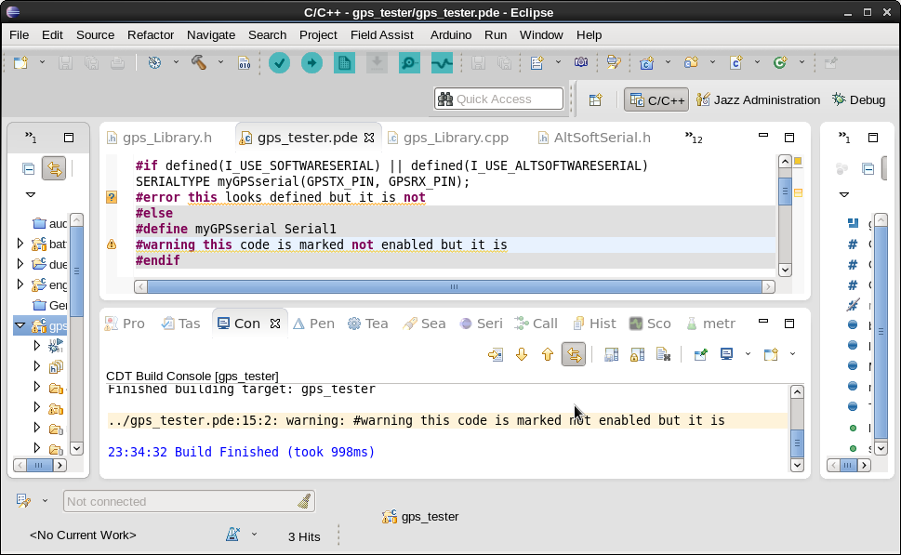The width and height of the screenshot is (901, 555).
Task: Click the hammer Build icon
Action: [199, 62]
